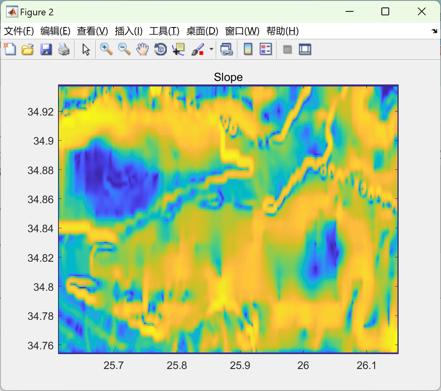Close the Figure 2 window

(x=422, y=11)
